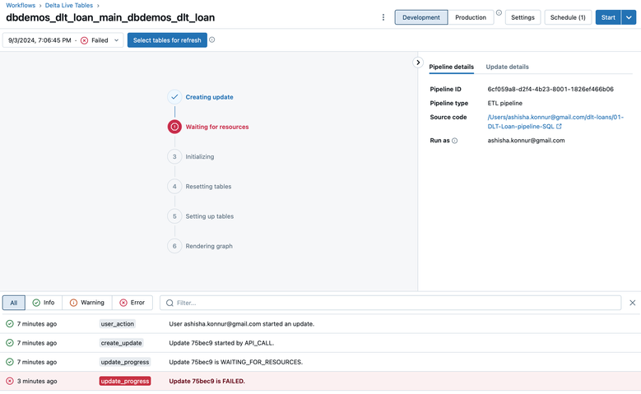Click Select tables for refresh button
641x394 pixels.
167,40
